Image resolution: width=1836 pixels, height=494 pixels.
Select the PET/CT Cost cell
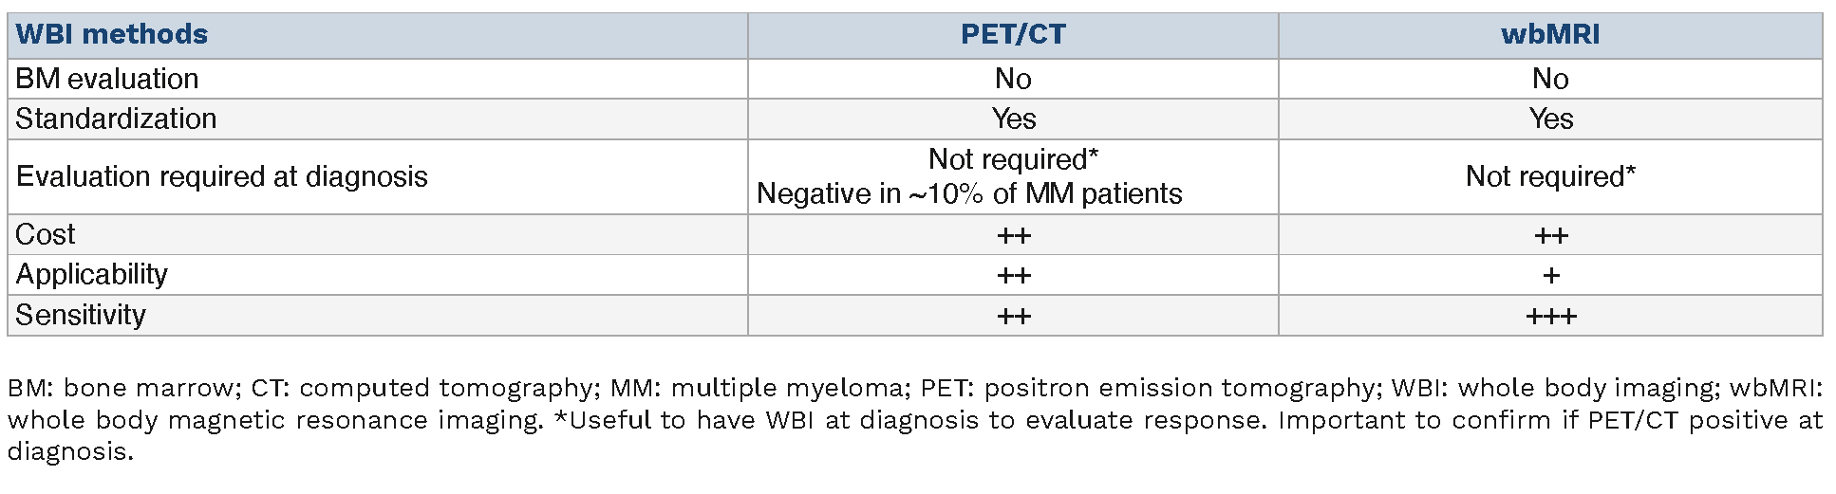pos(1013,235)
